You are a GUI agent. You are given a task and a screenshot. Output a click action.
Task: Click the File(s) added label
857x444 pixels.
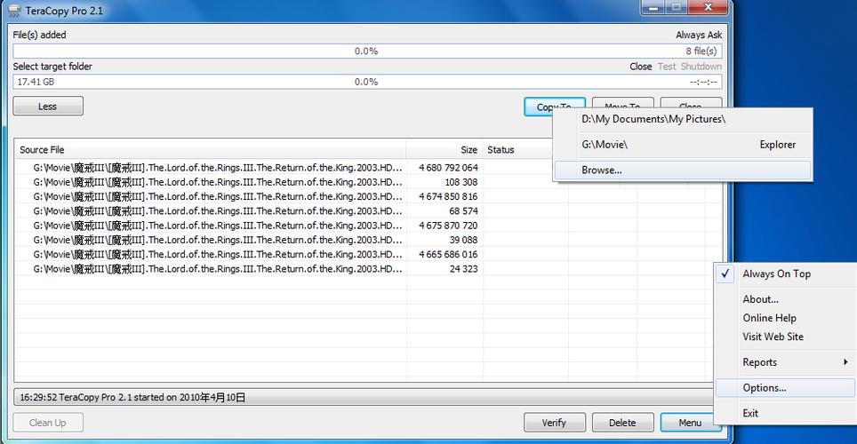point(39,35)
